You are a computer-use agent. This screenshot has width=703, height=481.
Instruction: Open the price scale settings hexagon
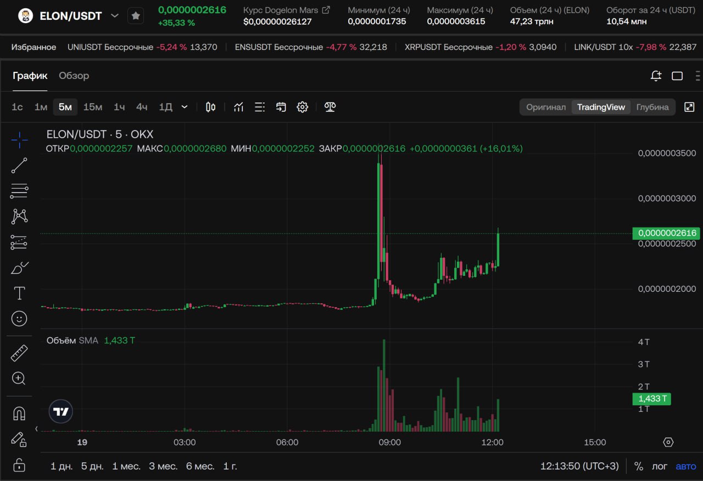coord(668,442)
